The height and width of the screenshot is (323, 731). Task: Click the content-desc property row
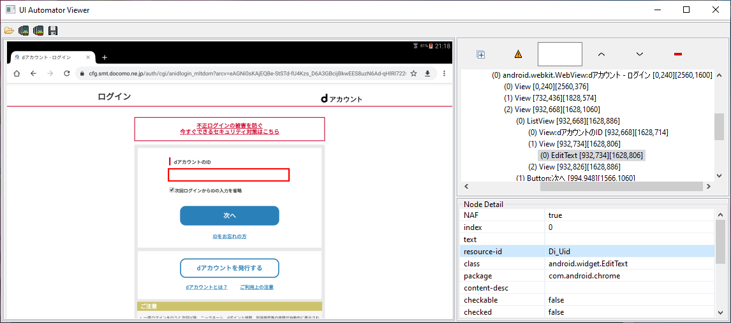coord(587,287)
